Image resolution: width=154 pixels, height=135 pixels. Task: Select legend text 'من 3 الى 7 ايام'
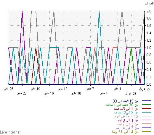(x=128, y=124)
